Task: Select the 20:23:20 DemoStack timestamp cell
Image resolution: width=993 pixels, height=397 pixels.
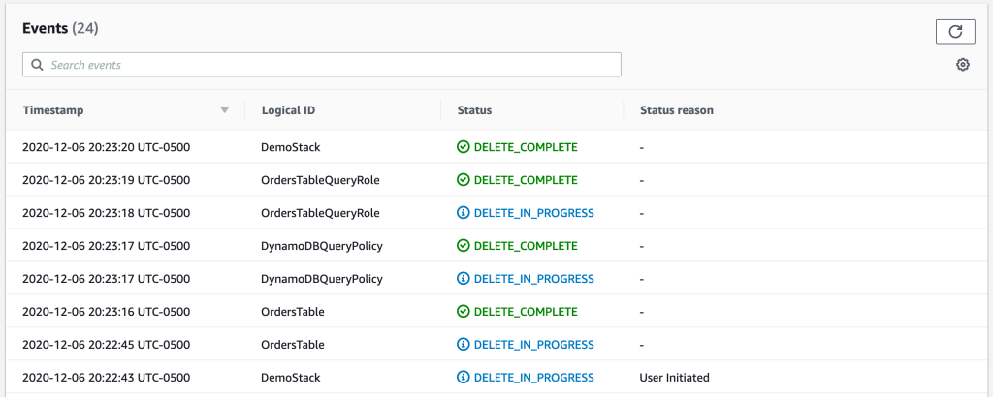Action: coord(106,147)
